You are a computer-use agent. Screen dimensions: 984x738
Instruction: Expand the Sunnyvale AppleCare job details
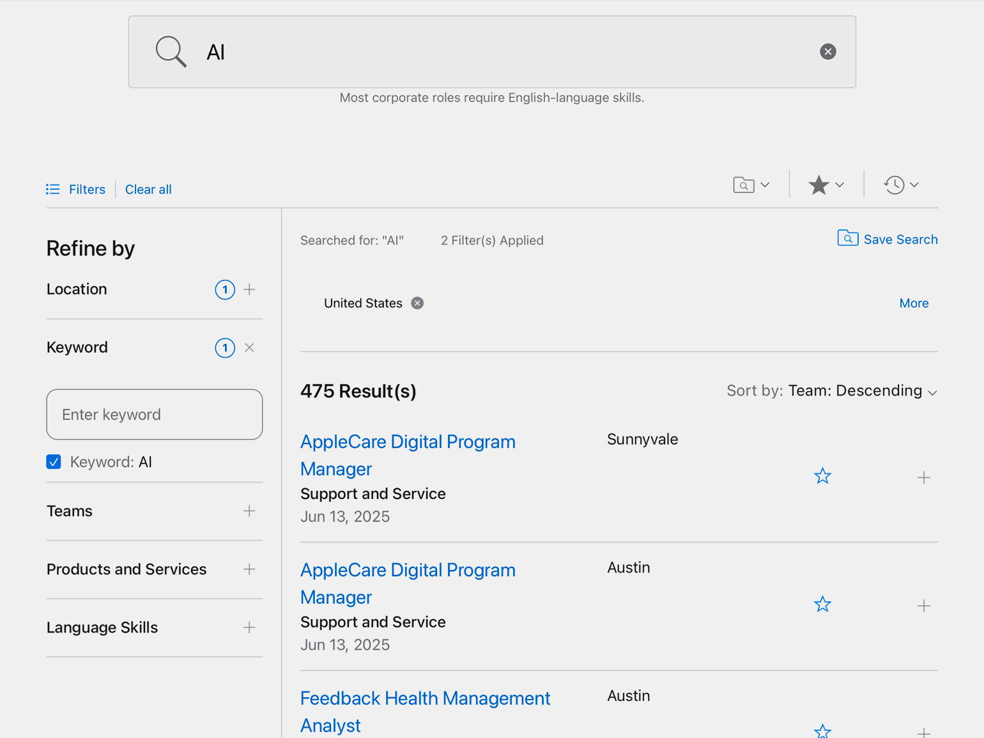(924, 477)
